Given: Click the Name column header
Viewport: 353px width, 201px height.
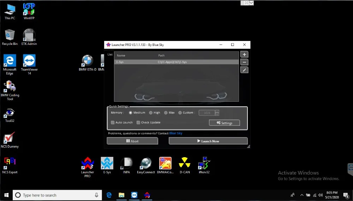Looking at the screenshot, I should click(x=121, y=55).
